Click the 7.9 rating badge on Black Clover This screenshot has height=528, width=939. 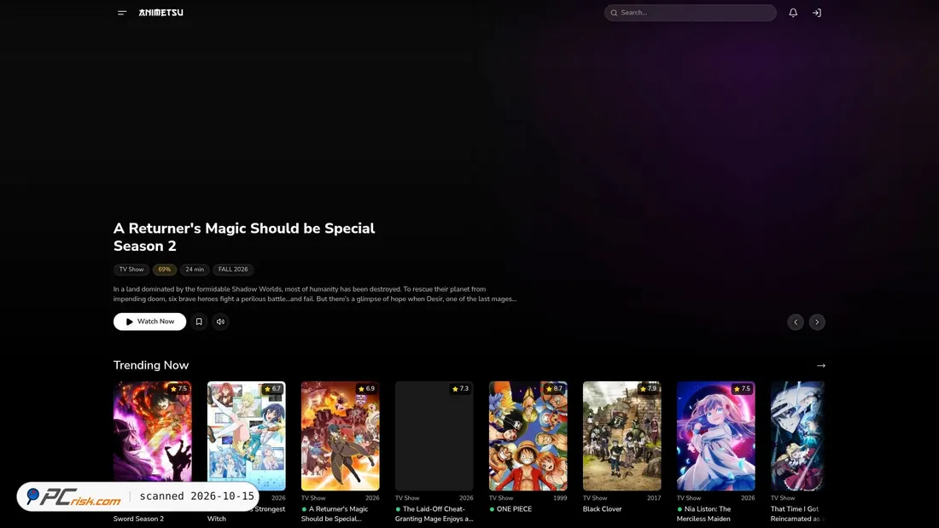[x=648, y=388]
